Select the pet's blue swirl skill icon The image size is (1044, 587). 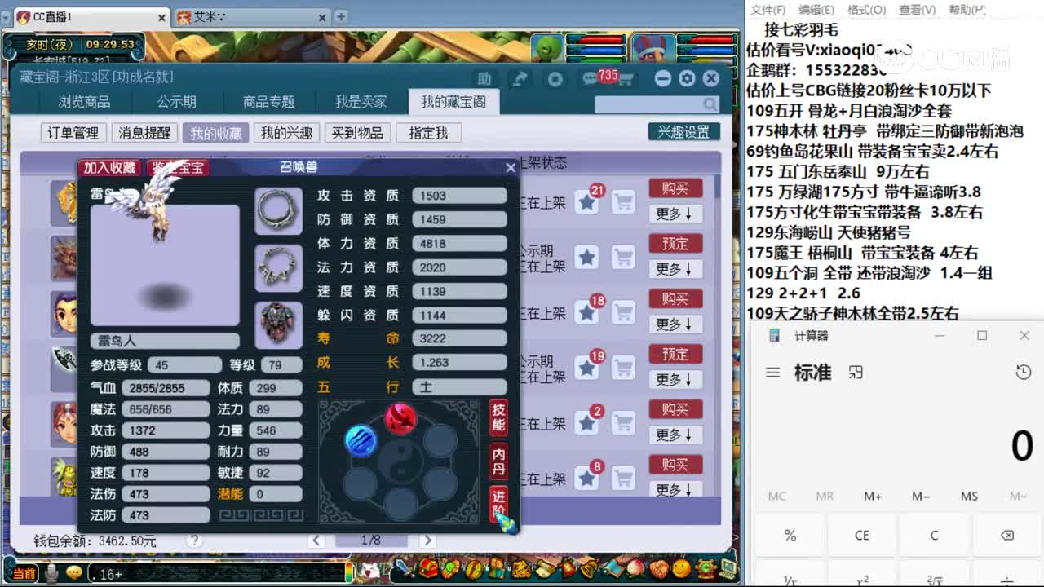click(361, 440)
